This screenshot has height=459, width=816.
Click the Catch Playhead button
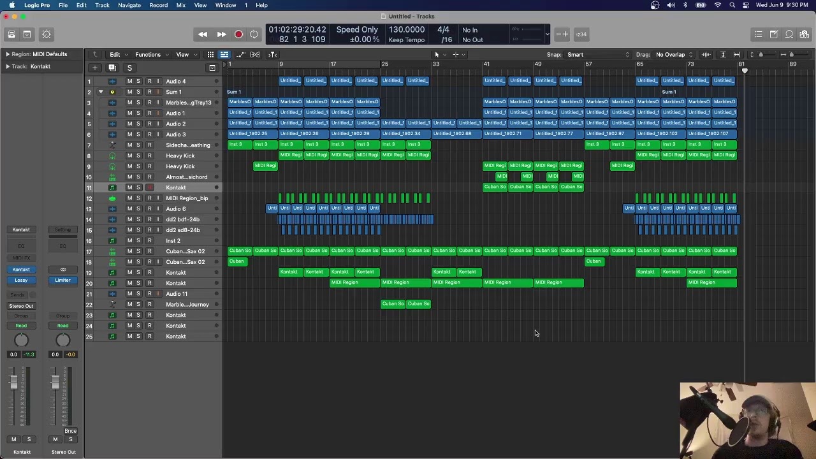coord(272,55)
